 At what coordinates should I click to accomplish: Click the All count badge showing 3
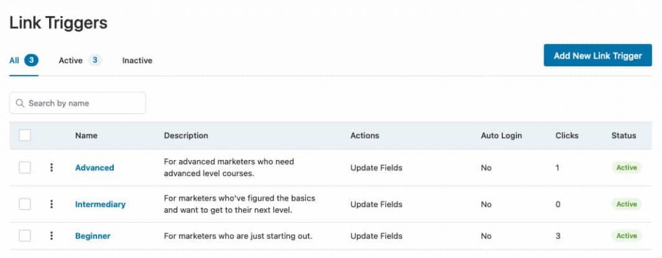point(31,60)
